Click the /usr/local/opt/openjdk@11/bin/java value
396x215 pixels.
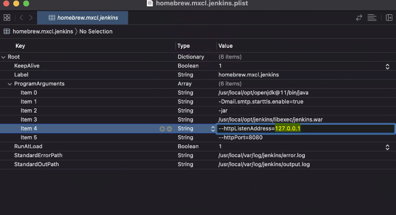[x=263, y=92]
